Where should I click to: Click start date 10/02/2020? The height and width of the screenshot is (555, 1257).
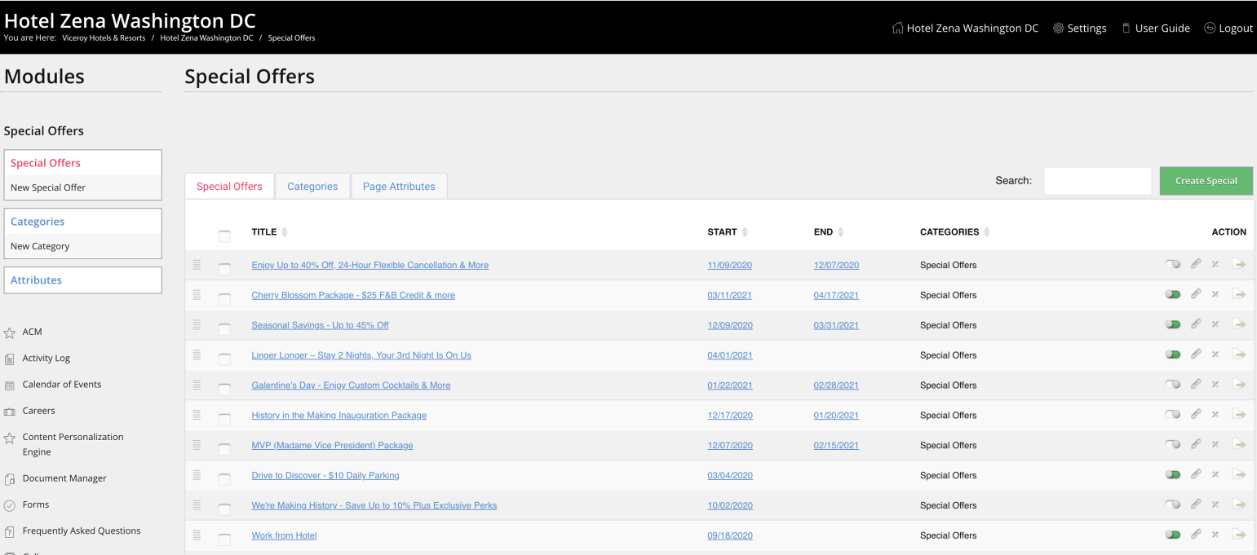tap(730, 505)
